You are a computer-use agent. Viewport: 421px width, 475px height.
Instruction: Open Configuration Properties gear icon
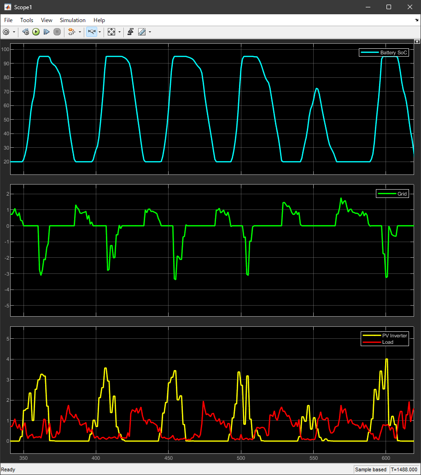click(6, 32)
